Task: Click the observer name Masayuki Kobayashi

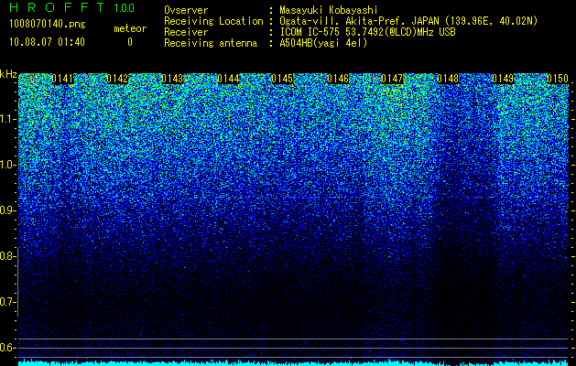Action: point(329,11)
